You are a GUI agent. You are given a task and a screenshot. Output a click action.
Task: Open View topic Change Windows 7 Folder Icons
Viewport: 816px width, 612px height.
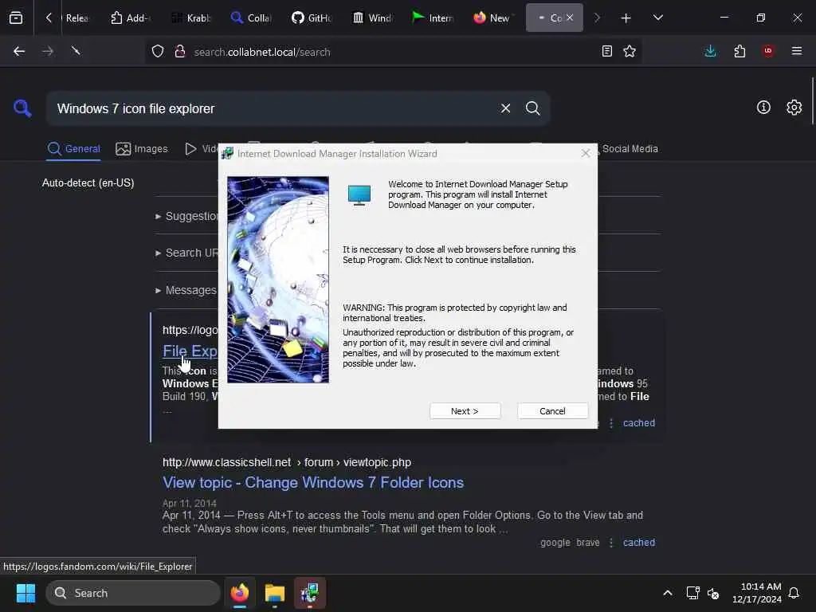coord(312,482)
